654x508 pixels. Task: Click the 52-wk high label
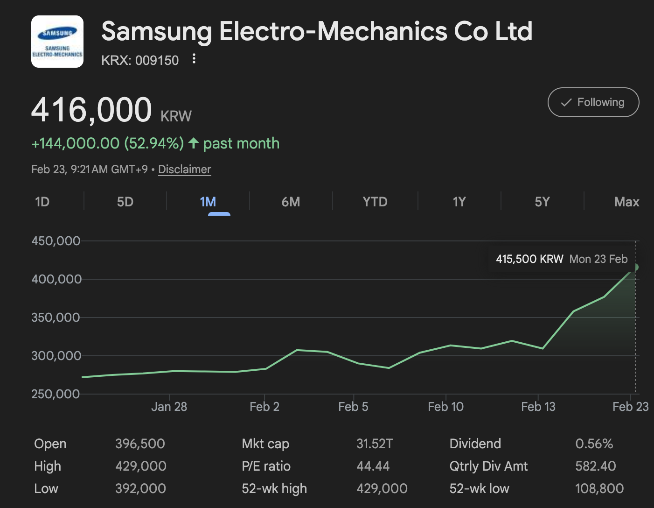point(274,488)
